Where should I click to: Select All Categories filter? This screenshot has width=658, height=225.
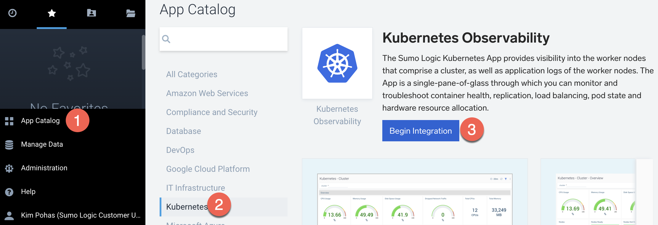coord(192,74)
